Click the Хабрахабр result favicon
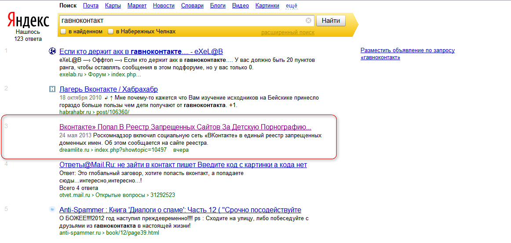Viewport: 511px width, 243px height. [x=52, y=89]
